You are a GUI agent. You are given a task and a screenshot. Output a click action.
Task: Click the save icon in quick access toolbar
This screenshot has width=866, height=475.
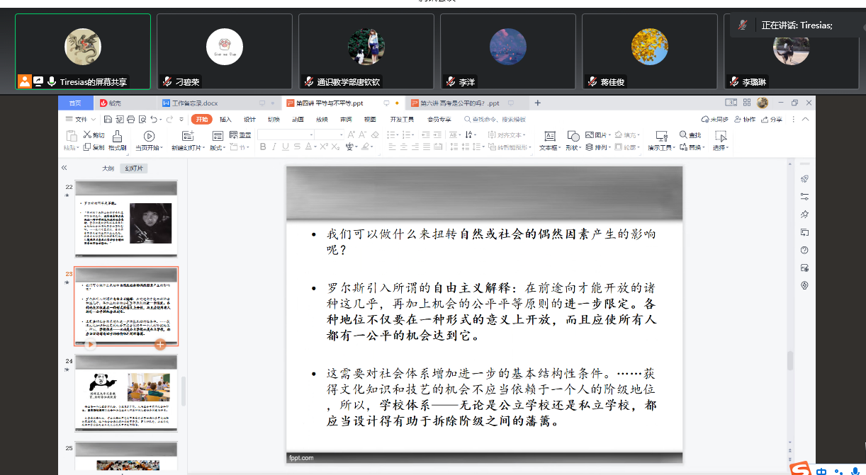coord(108,119)
